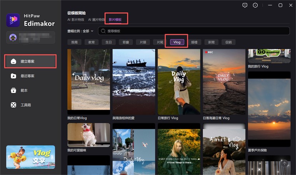
Task: Switch to the AI 圖片特效 tab
Action: click(x=96, y=19)
